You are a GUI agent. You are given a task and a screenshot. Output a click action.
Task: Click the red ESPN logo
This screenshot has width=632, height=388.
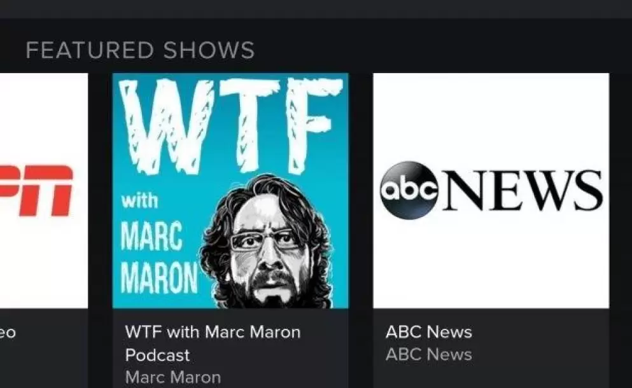coord(36,190)
